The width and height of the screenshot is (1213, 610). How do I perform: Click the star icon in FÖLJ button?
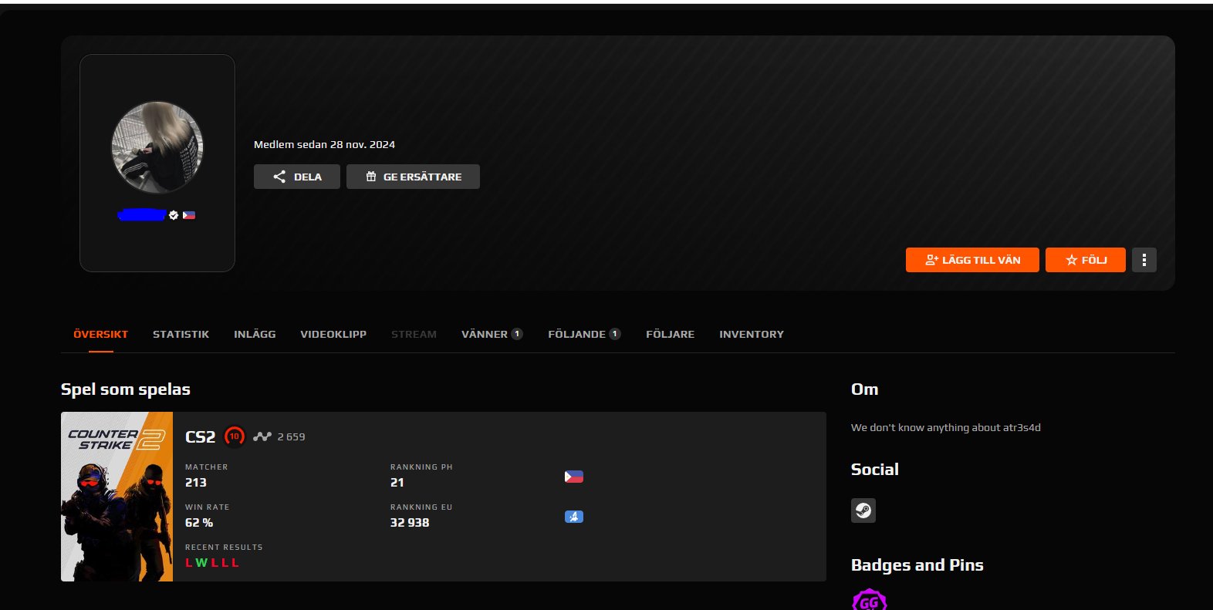tap(1072, 260)
